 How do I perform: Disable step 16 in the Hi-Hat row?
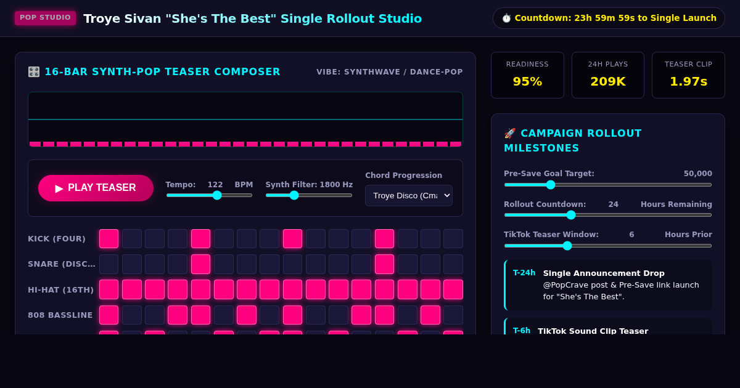tap(453, 289)
